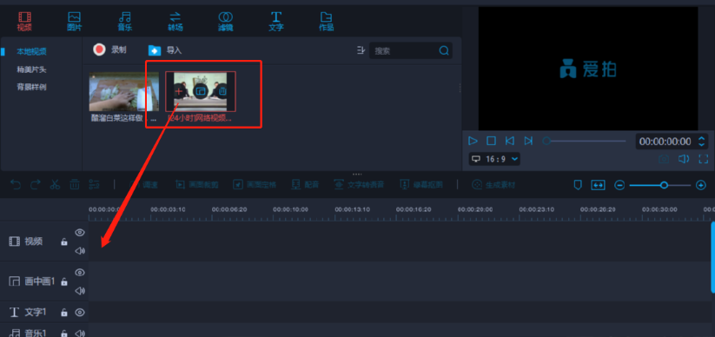Toggle lock on the 文字1 track
715x337 pixels.
(x=64, y=313)
